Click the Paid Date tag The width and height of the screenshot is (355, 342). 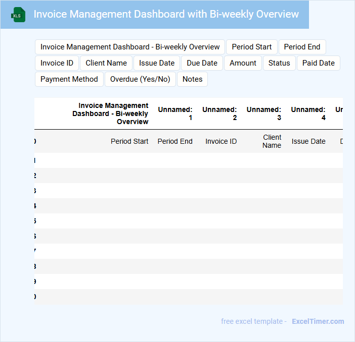point(319,63)
